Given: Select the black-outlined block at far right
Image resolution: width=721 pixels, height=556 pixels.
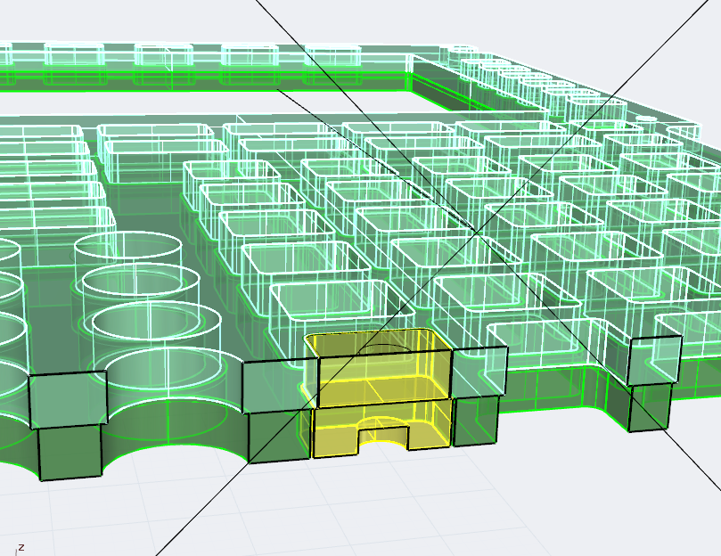Looking at the screenshot, I should point(655,361).
